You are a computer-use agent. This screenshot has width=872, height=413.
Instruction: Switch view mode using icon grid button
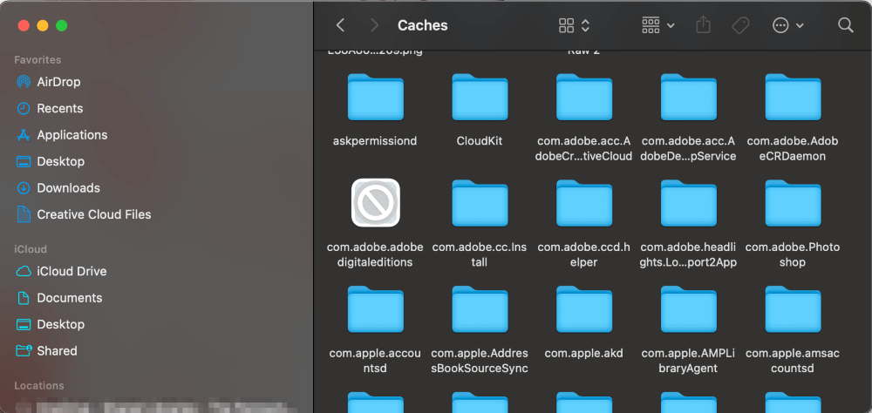[x=574, y=25]
